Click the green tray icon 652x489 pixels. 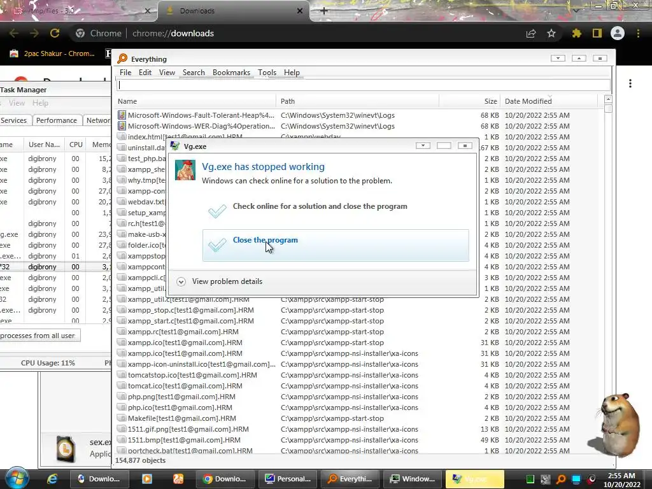(530, 479)
